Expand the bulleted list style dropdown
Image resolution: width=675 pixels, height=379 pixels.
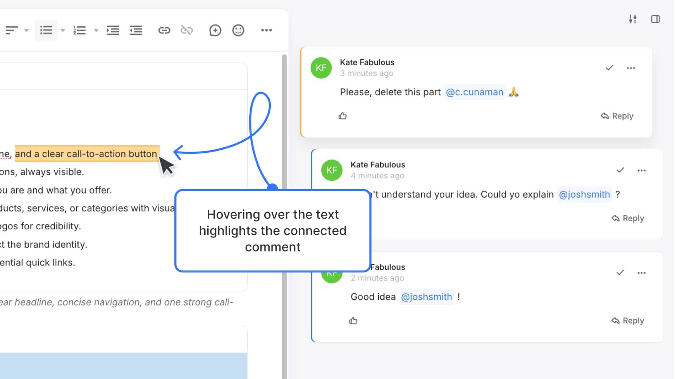[63, 30]
